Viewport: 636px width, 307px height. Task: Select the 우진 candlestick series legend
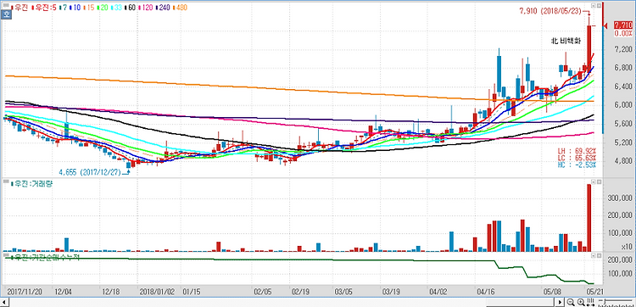click(20, 8)
